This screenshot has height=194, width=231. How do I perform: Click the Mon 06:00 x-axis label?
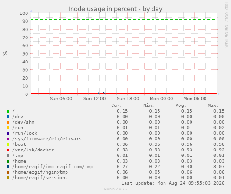point(195,99)
